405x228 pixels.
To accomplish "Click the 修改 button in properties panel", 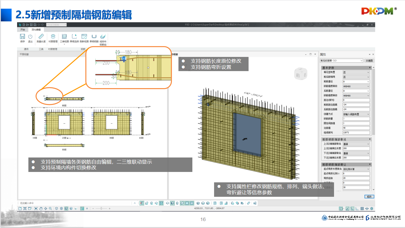I will click(369, 197).
